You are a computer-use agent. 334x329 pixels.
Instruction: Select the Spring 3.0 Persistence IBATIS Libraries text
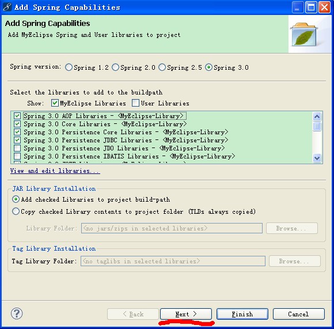[x=130, y=156]
